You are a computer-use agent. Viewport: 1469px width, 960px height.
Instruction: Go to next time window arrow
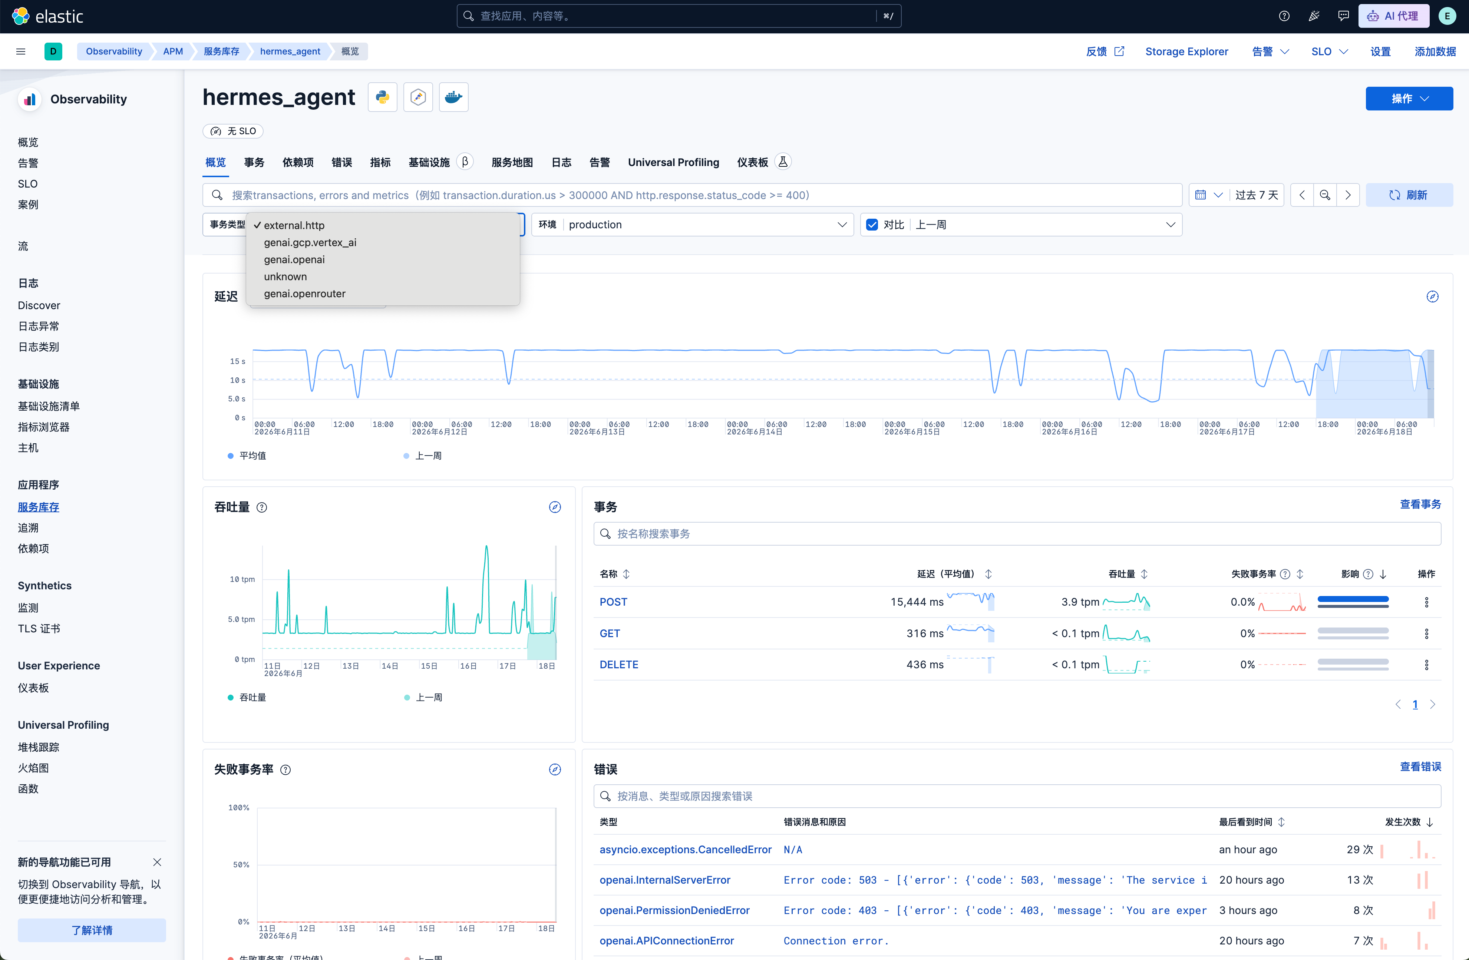pyautogui.click(x=1348, y=195)
